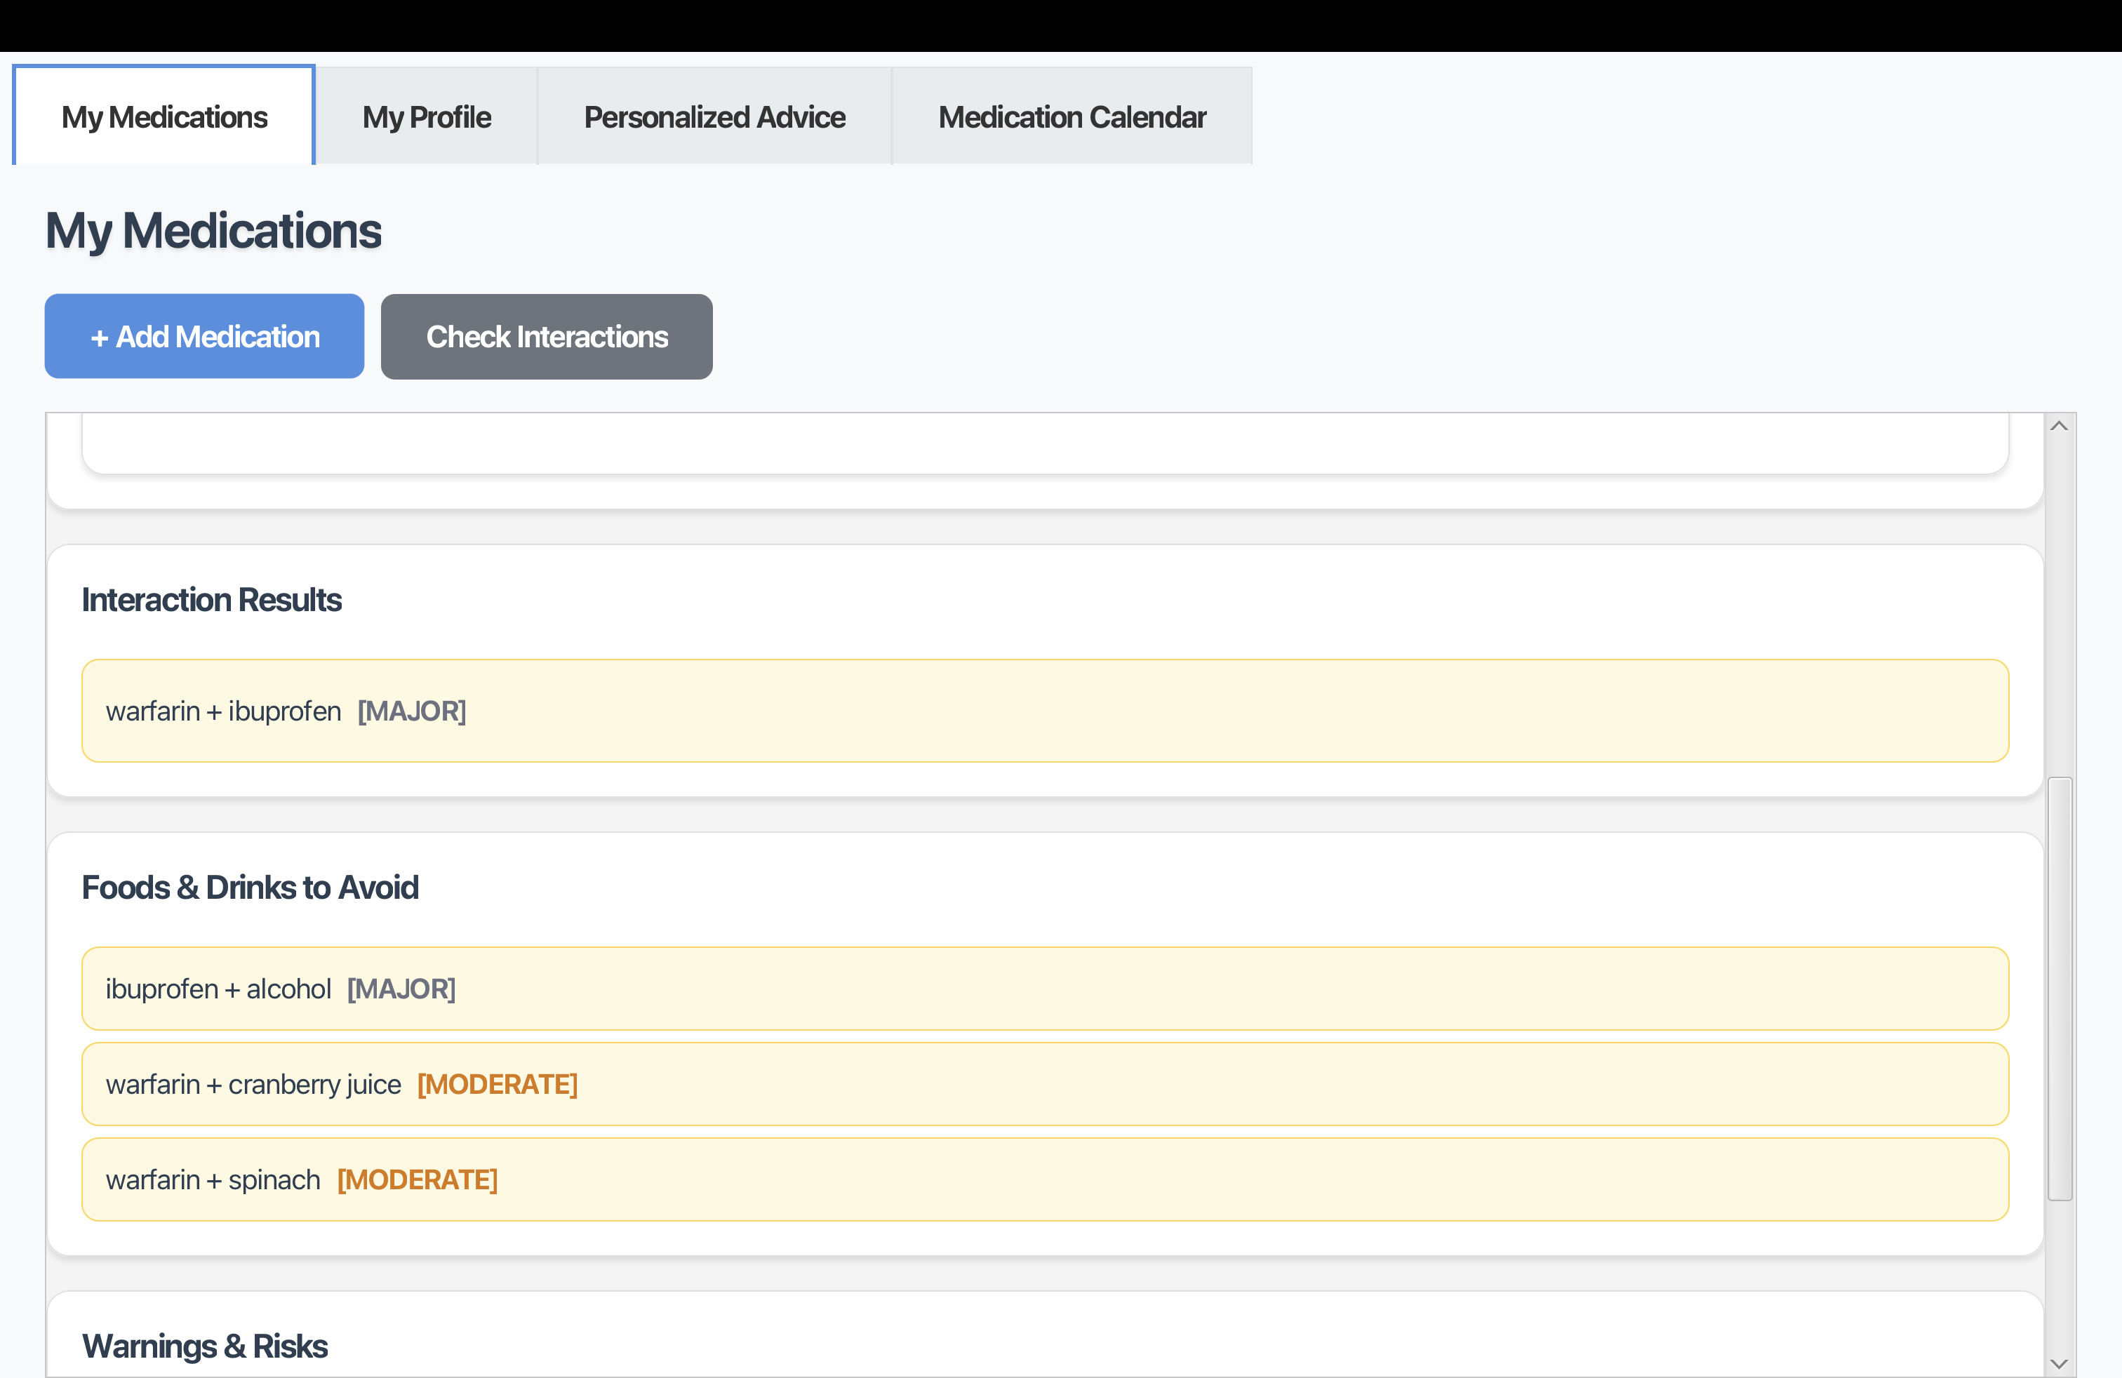2122x1378 pixels.
Task: Click the results panel scrollbar thumb
Action: coord(2059,988)
